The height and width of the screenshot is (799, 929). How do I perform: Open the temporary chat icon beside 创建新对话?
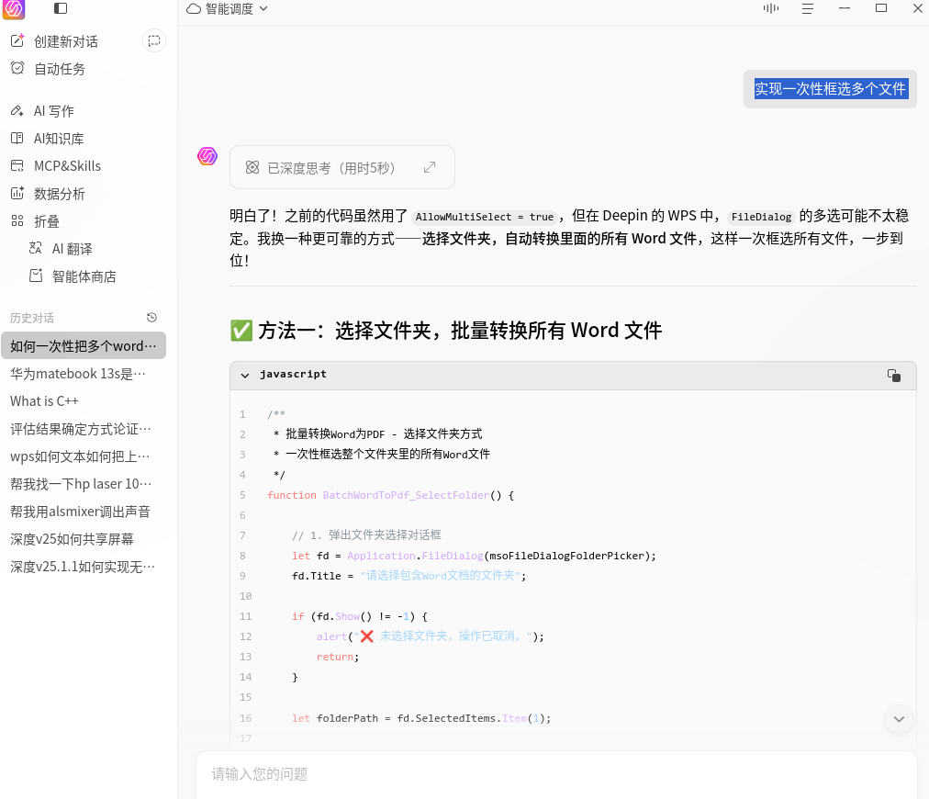[x=154, y=41]
